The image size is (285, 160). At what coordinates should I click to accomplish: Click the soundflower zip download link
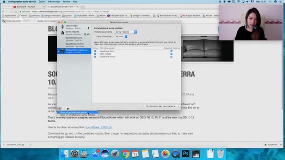coord(98,128)
